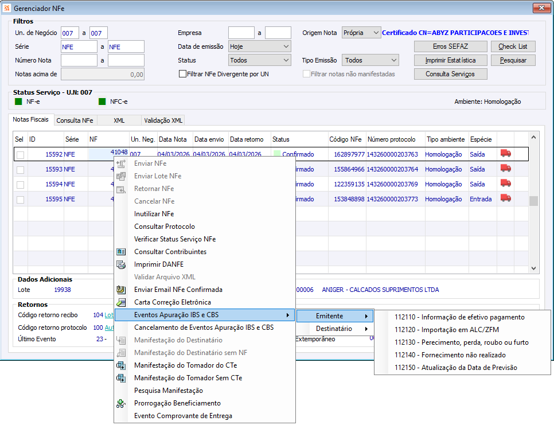The height and width of the screenshot is (425, 554).
Task: Click into the Empresa starting value field
Action: point(241,33)
